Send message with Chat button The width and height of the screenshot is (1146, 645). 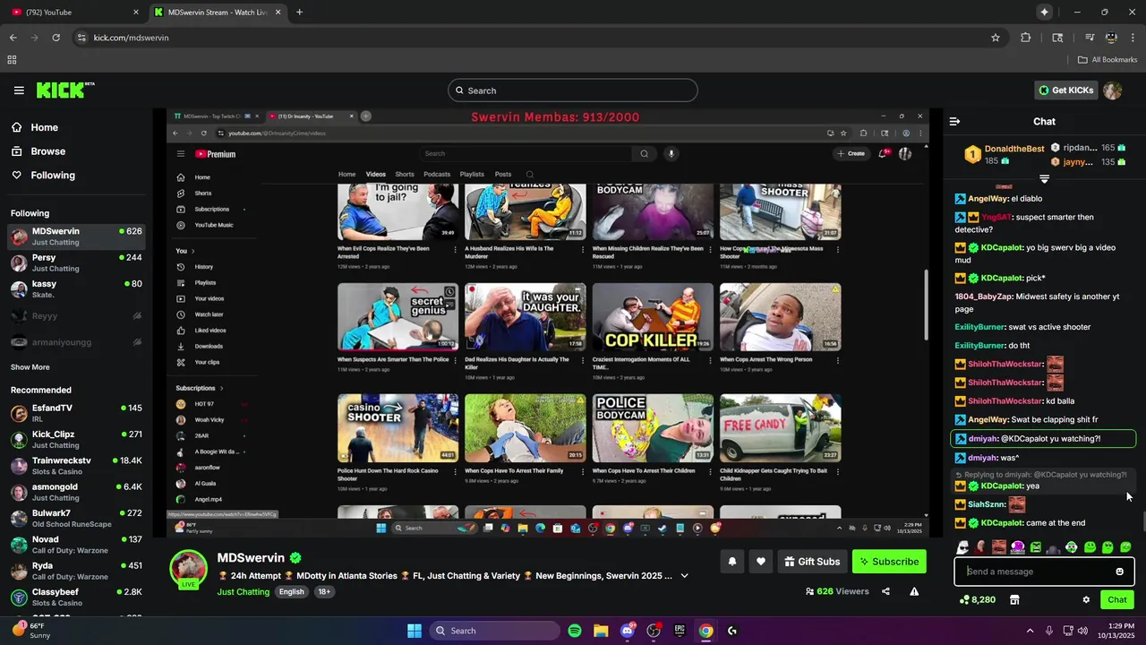[1117, 599]
